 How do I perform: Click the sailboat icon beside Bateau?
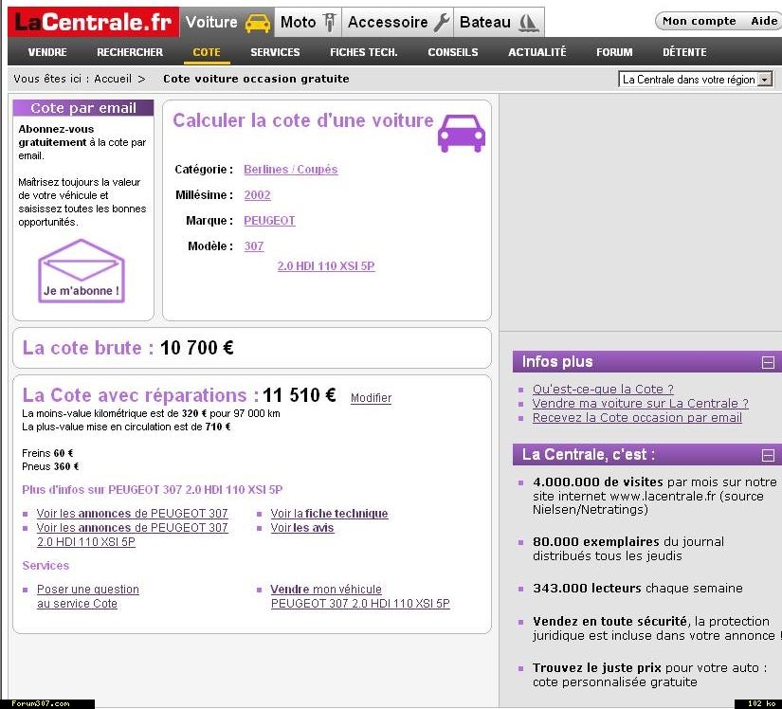click(x=529, y=23)
